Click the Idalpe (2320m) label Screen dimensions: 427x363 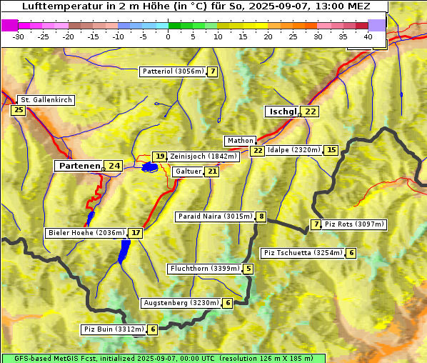pos(294,150)
